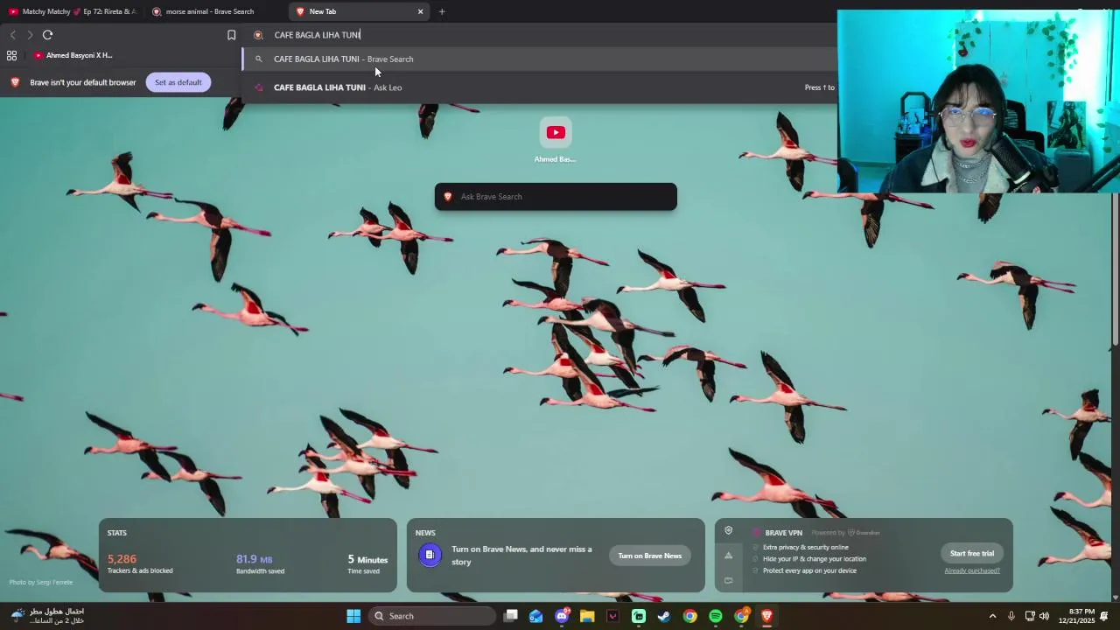Select the bottom chat icon in the VPN card sidebar
This screenshot has height=630, width=1120.
728,580
